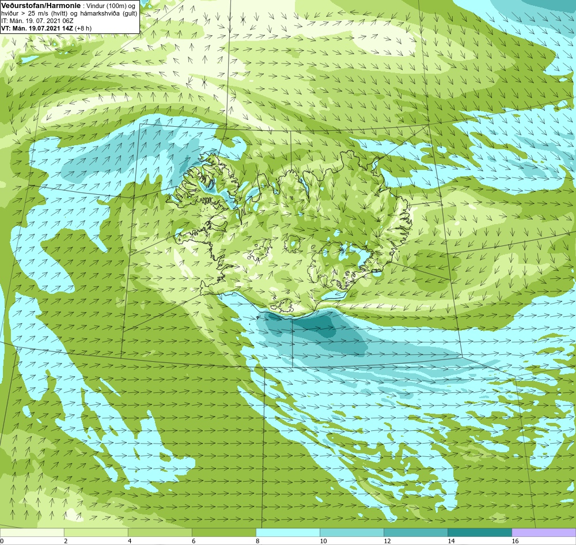Click the legend value label '4'
The height and width of the screenshot is (545, 576).
point(130,541)
